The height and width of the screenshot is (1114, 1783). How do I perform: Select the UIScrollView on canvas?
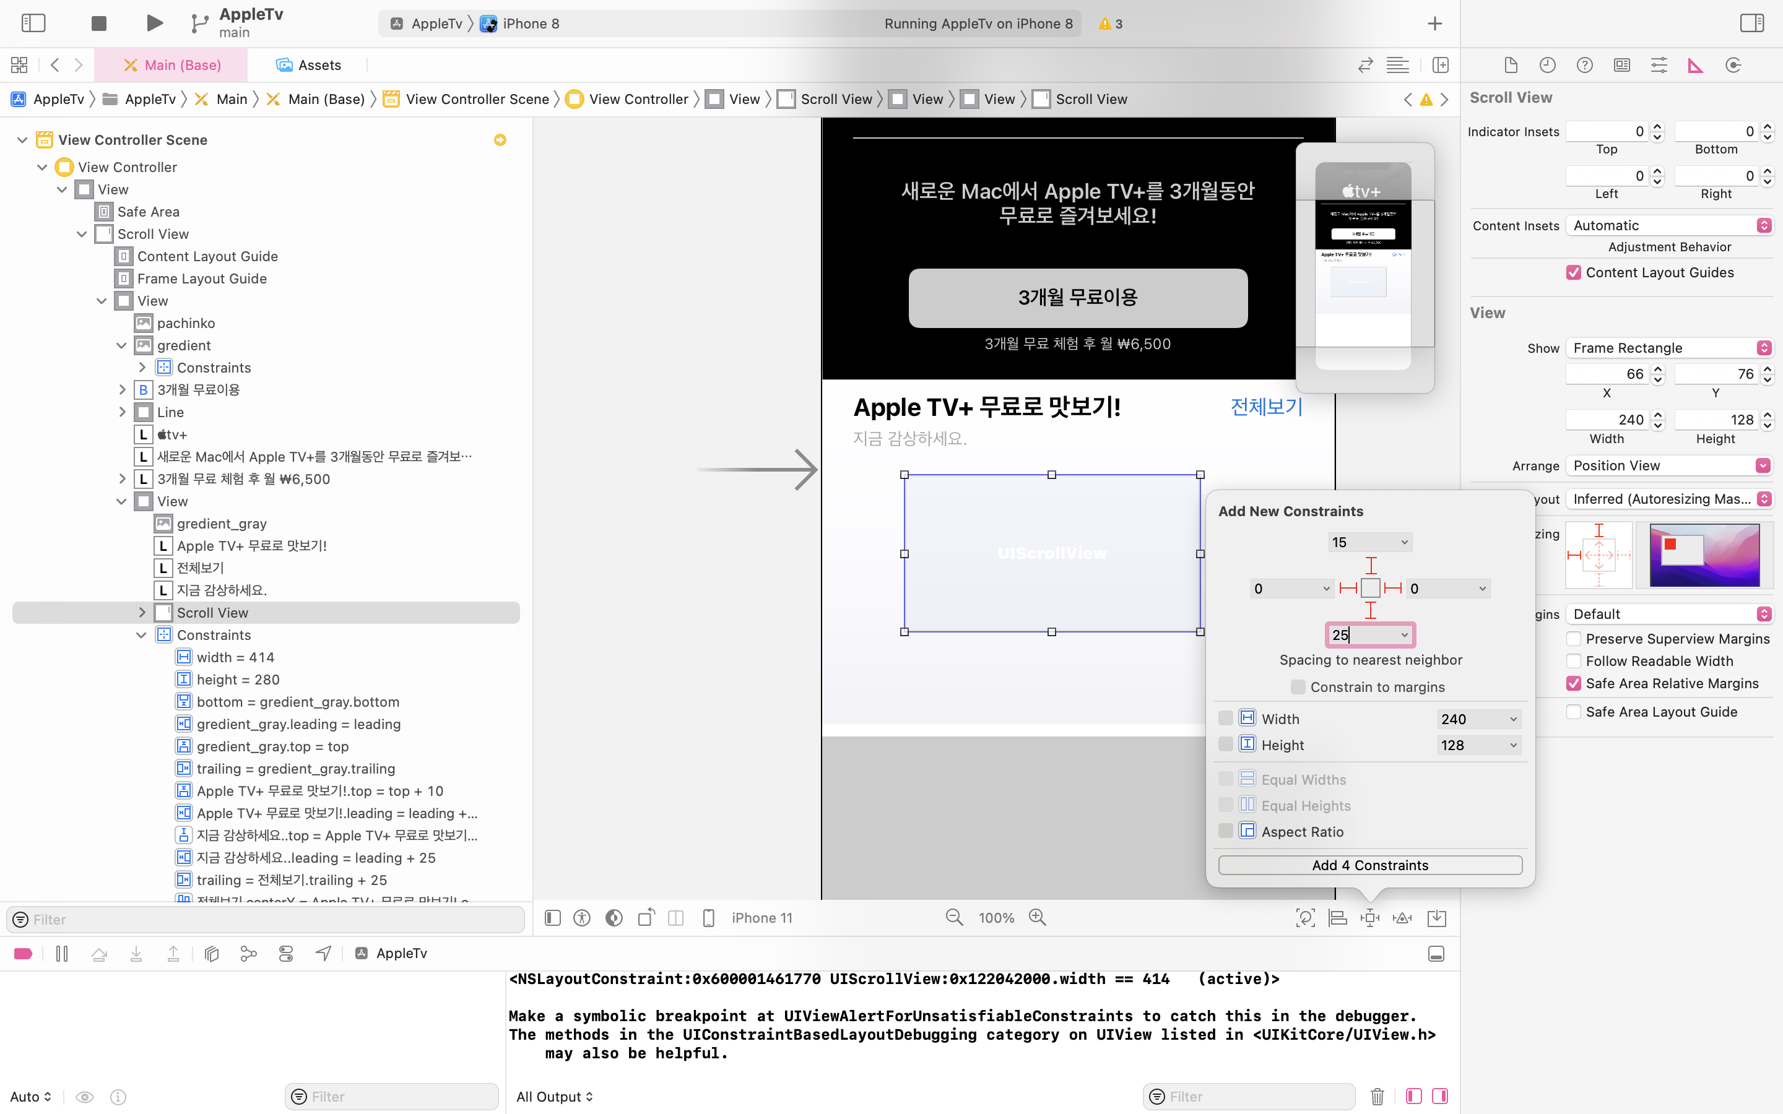[1051, 553]
